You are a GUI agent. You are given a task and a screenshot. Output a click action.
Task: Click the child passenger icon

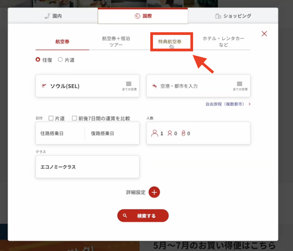170,133
